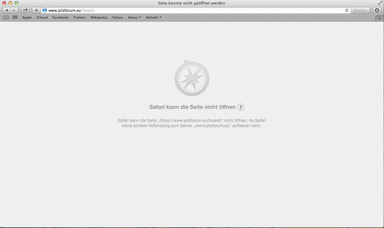Click the globe site icon in address bar
The width and height of the screenshot is (384, 228).
point(45,10)
